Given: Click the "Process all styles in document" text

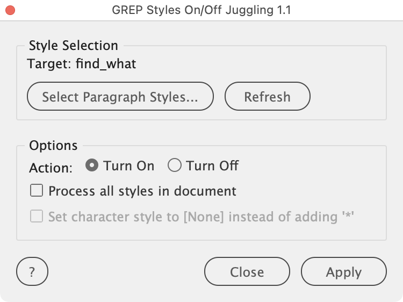Looking at the screenshot, I should (x=142, y=191).
